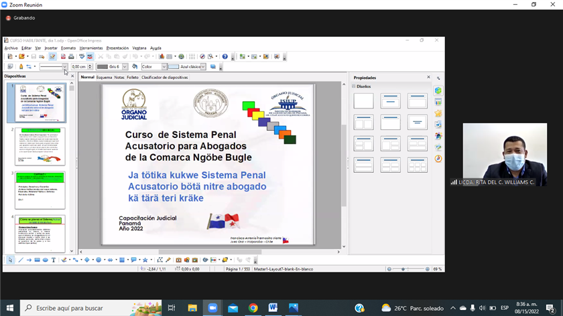The image size is (563, 316).
Task: Switch to the Notas view tab
Action: tap(119, 78)
